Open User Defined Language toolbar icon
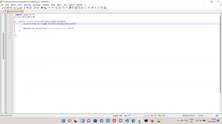Viewport: 222px width, 124px height. point(73,8)
